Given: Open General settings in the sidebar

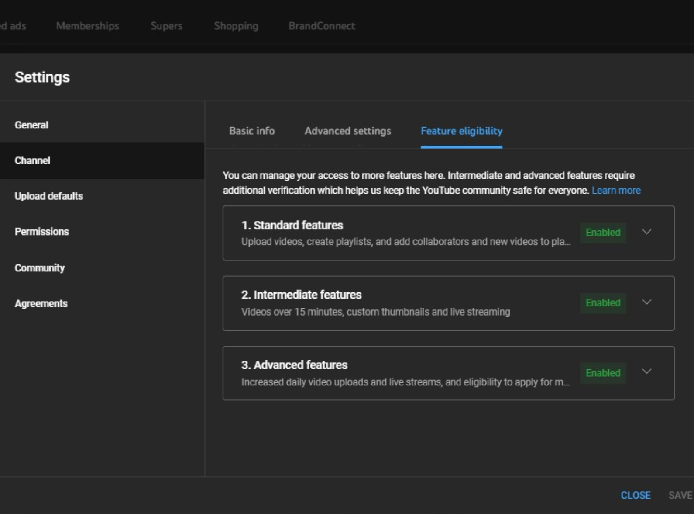Looking at the screenshot, I should point(31,125).
